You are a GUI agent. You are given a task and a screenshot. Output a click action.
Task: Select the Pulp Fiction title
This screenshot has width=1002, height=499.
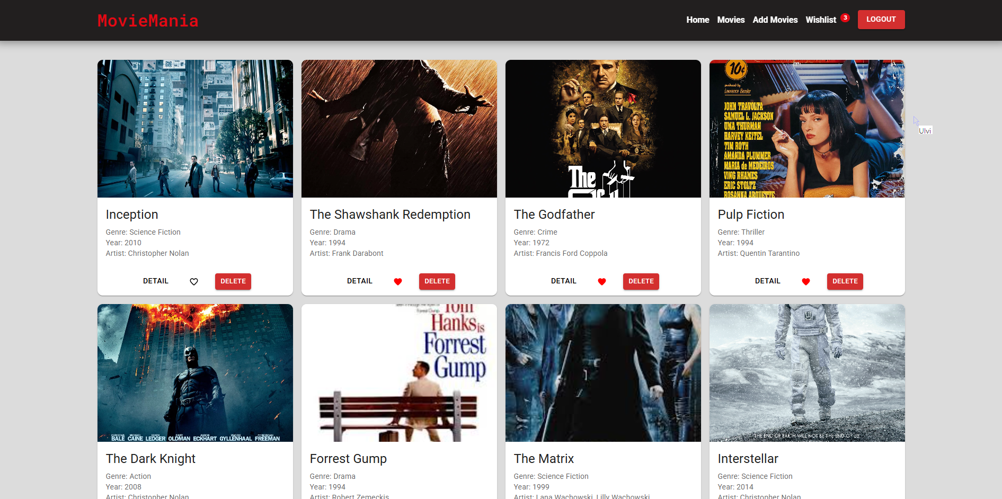(x=751, y=215)
